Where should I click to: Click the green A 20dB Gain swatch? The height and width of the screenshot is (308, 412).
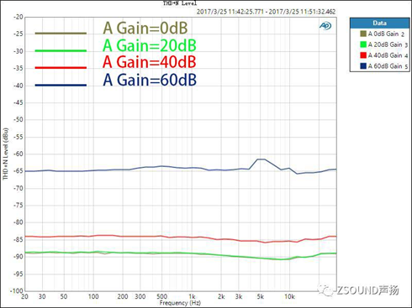[x=363, y=44]
